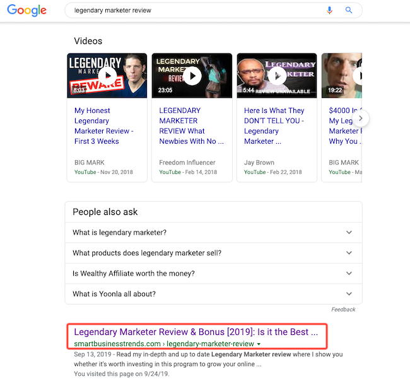
Task: Click 'YouTube - Feb 22, 2018' source text
Action: (272, 172)
